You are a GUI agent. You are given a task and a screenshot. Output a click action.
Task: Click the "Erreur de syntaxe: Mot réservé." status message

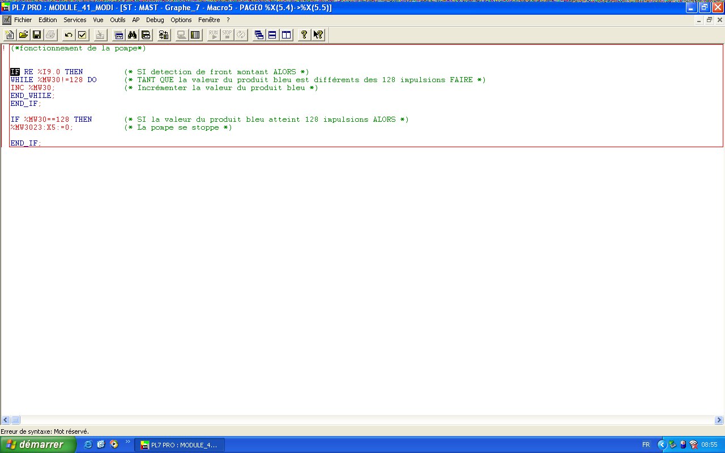pyautogui.click(x=45, y=431)
